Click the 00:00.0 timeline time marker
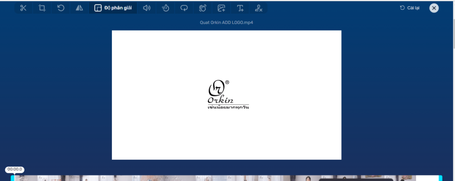 click(x=14, y=169)
